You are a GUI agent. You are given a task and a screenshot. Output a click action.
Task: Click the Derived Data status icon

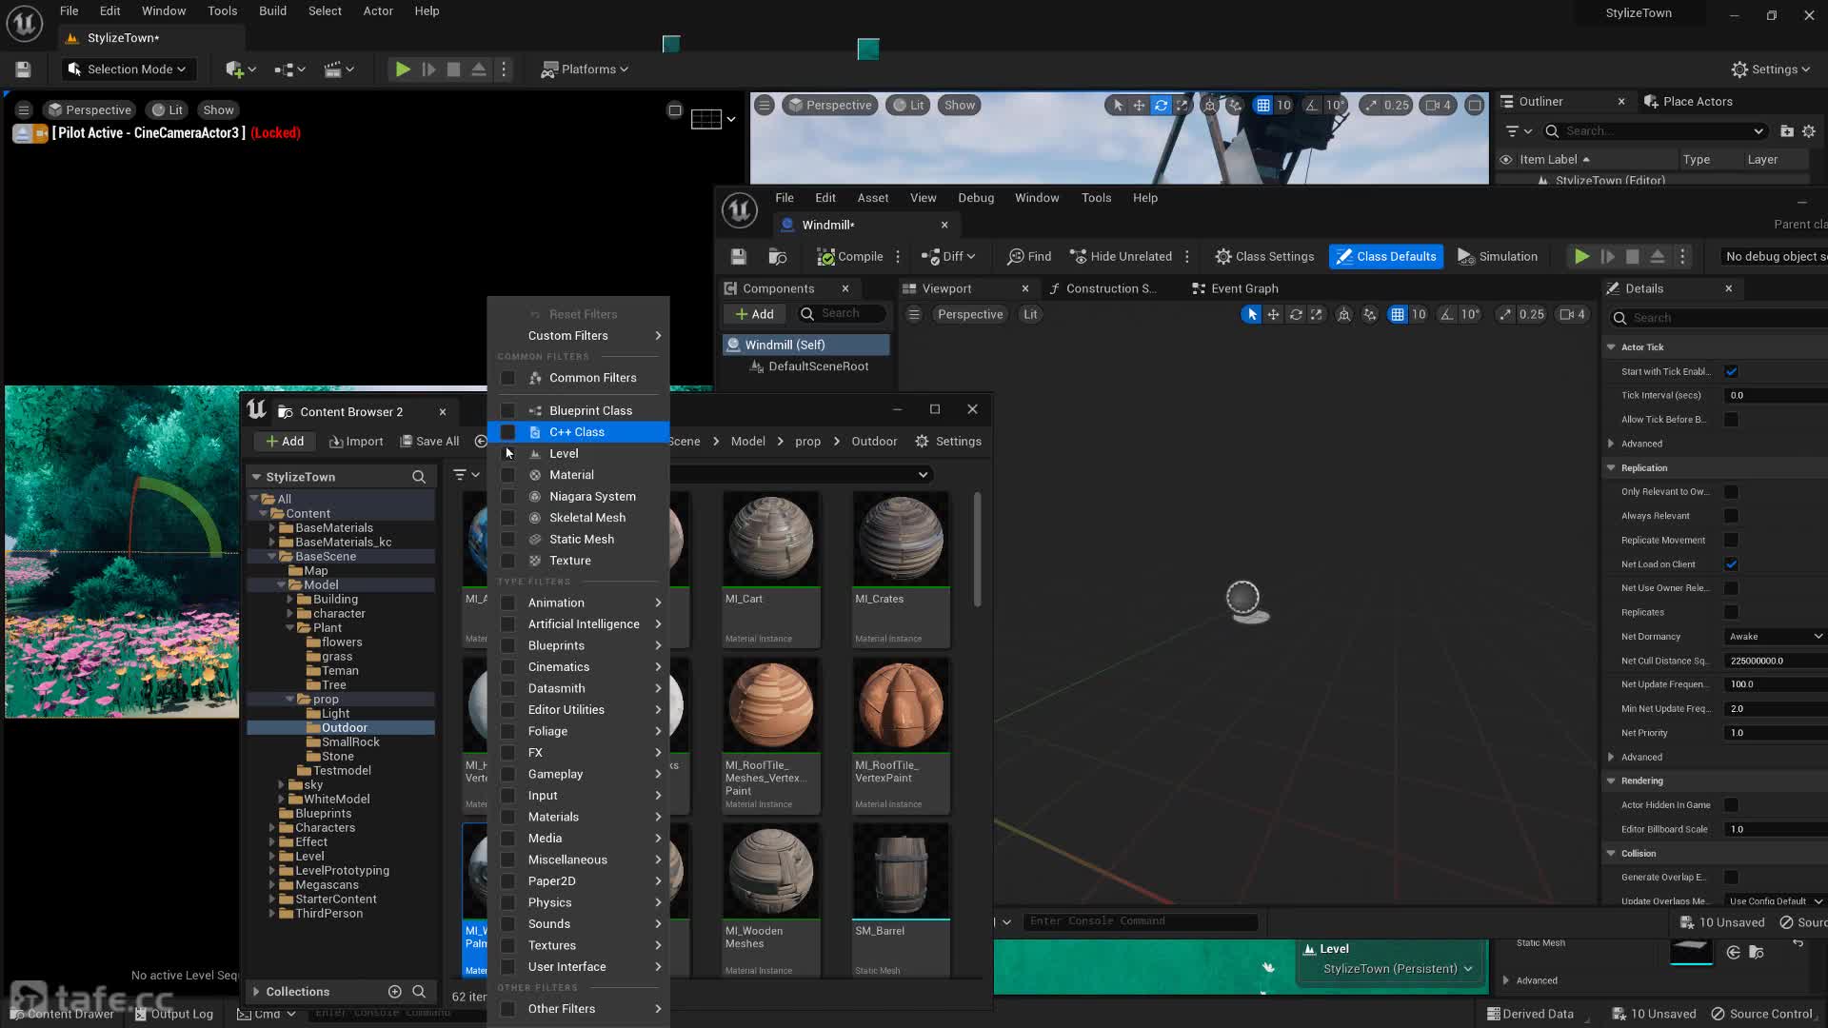1494,1015
